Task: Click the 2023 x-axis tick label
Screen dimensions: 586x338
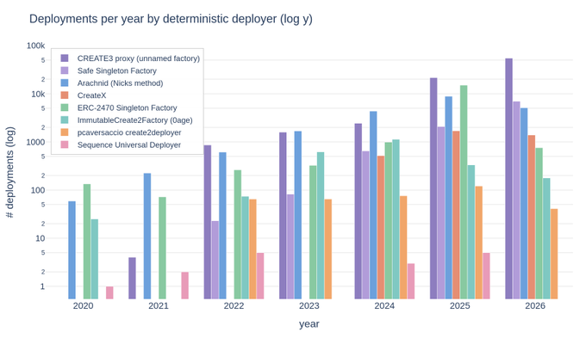Action: [309, 306]
